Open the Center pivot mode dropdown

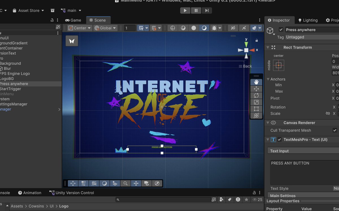[80, 28]
